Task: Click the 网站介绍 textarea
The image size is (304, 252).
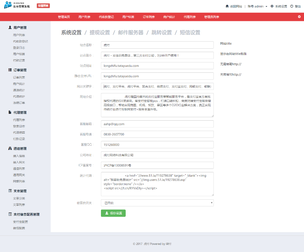Action: 157,105
